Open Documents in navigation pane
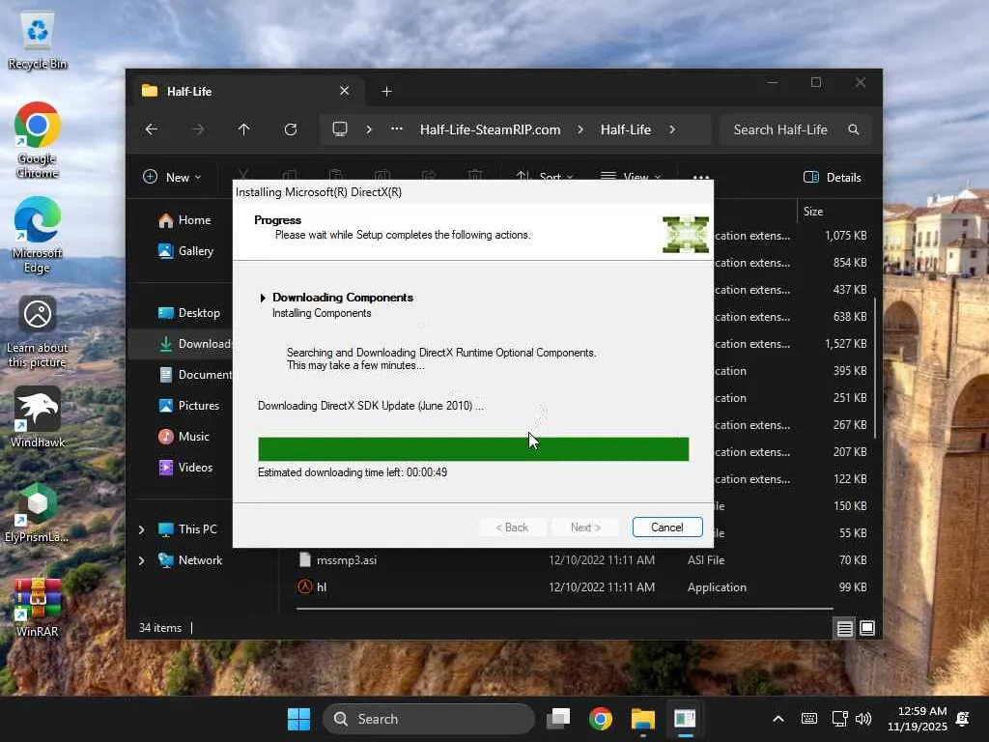 [x=194, y=375]
